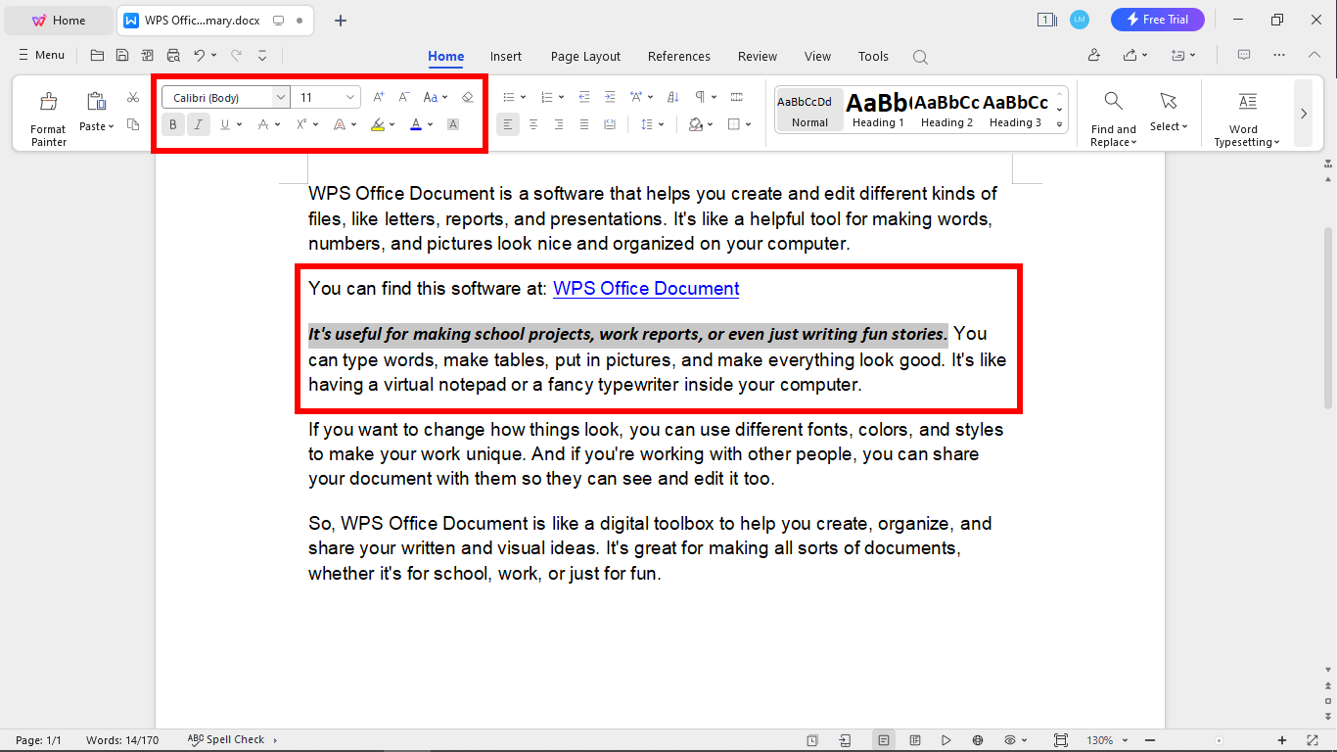This screenshot has height=752, width=1337.
Task: Toggle italic formatting off
Action: 199,124
